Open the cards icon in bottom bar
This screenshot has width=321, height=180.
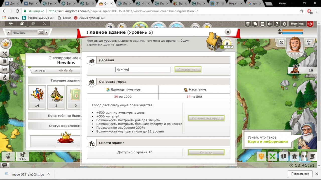[x=283, y=156]
